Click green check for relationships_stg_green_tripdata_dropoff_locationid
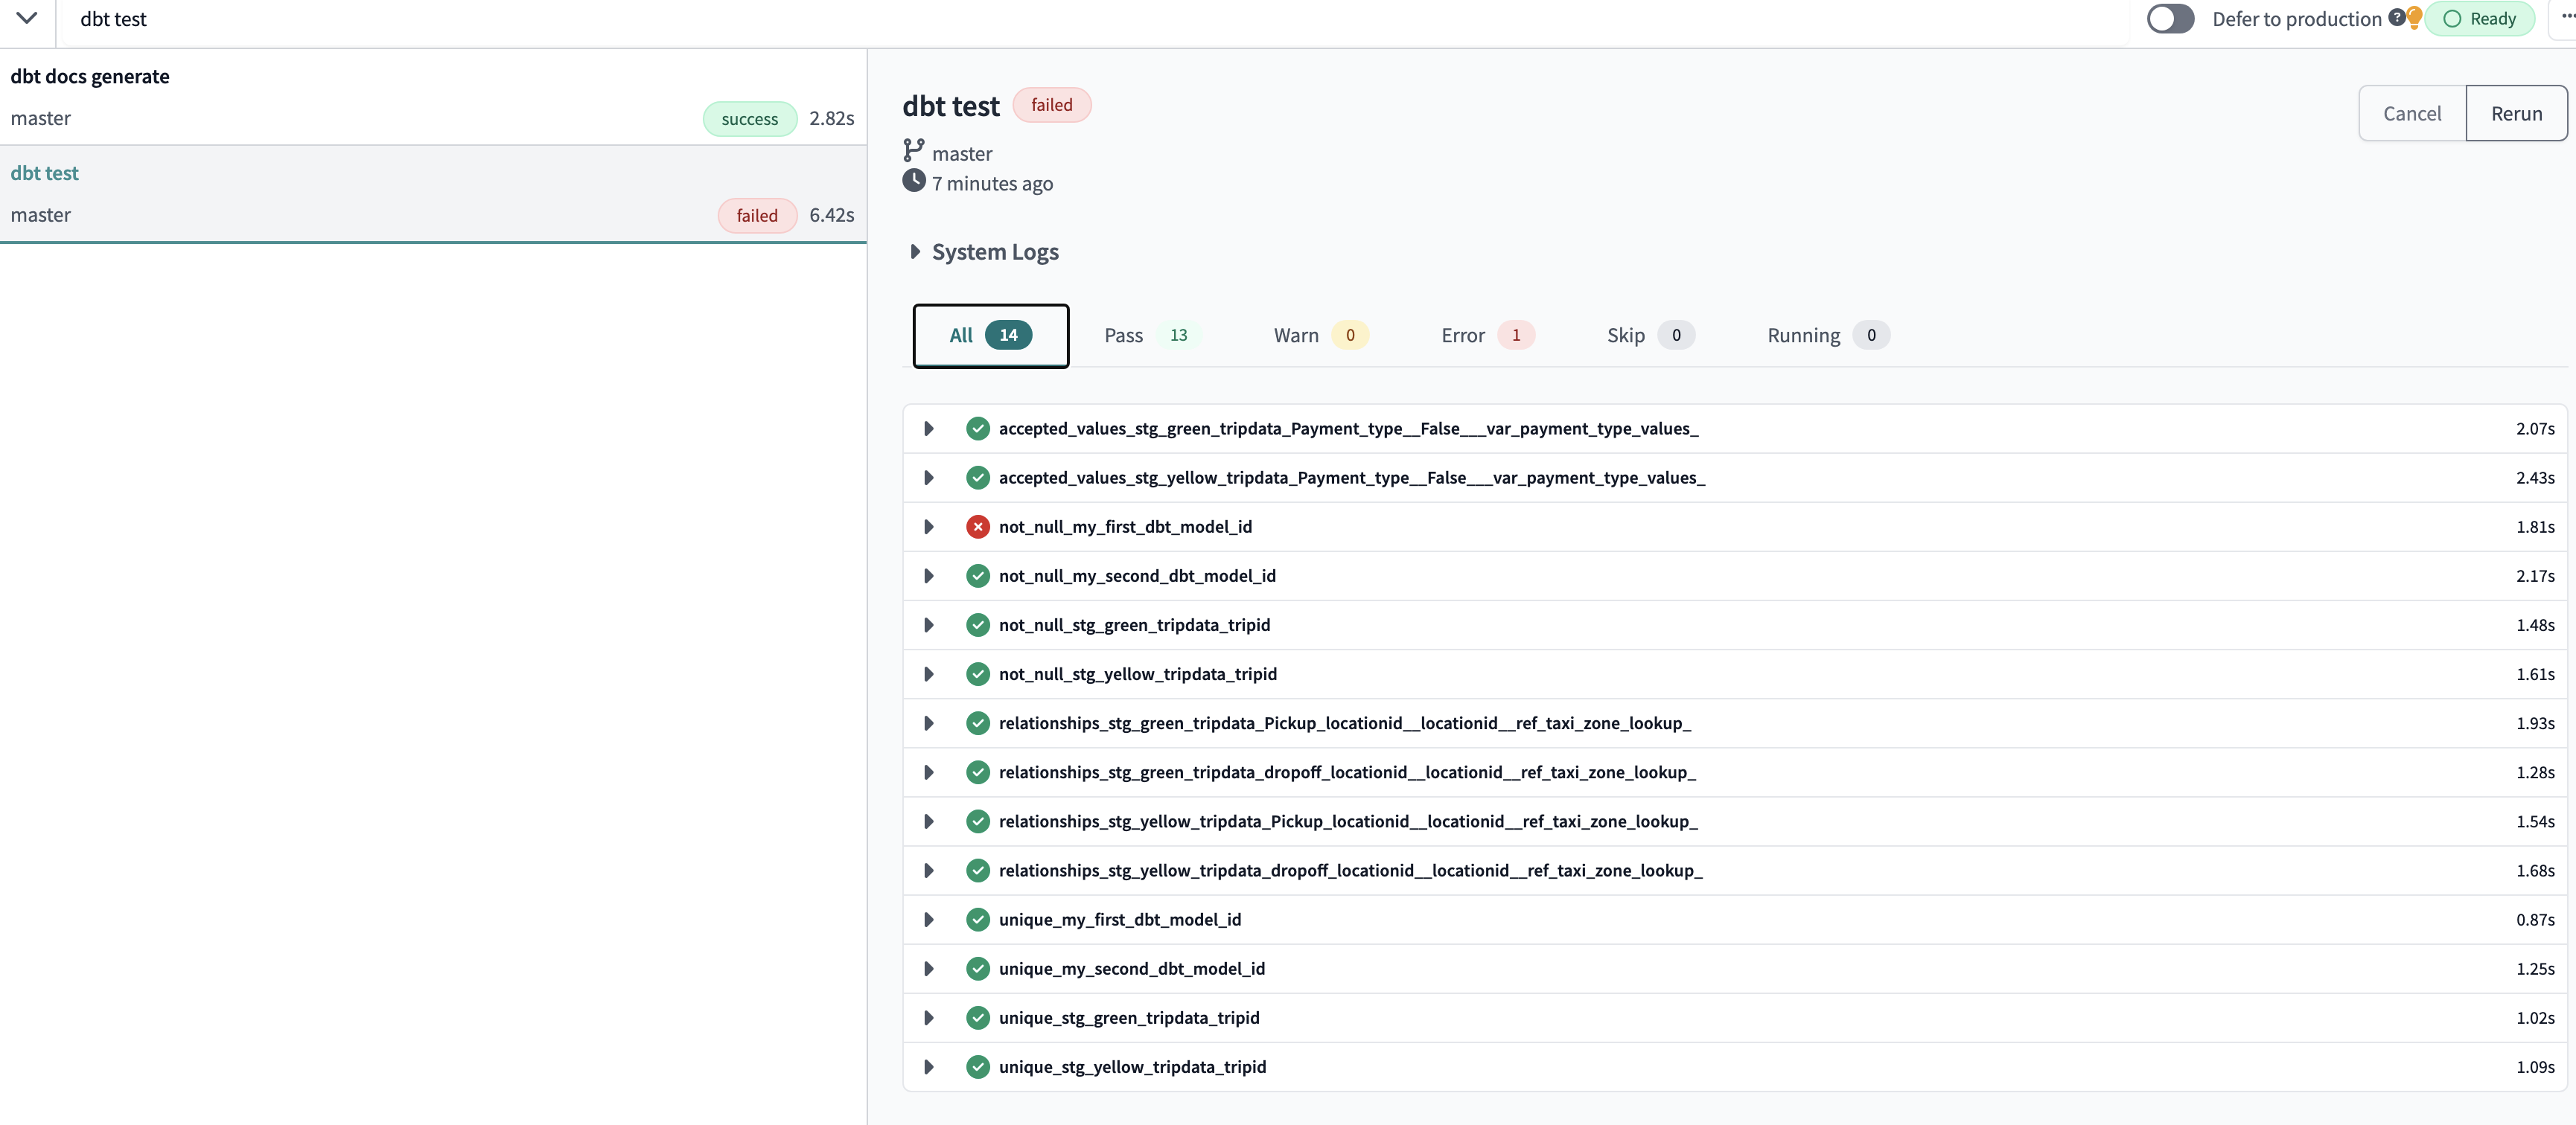 pos(978,772)
